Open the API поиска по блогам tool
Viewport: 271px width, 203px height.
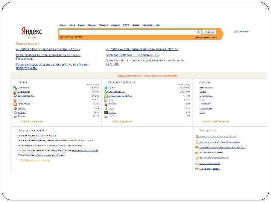click(211, 153)
